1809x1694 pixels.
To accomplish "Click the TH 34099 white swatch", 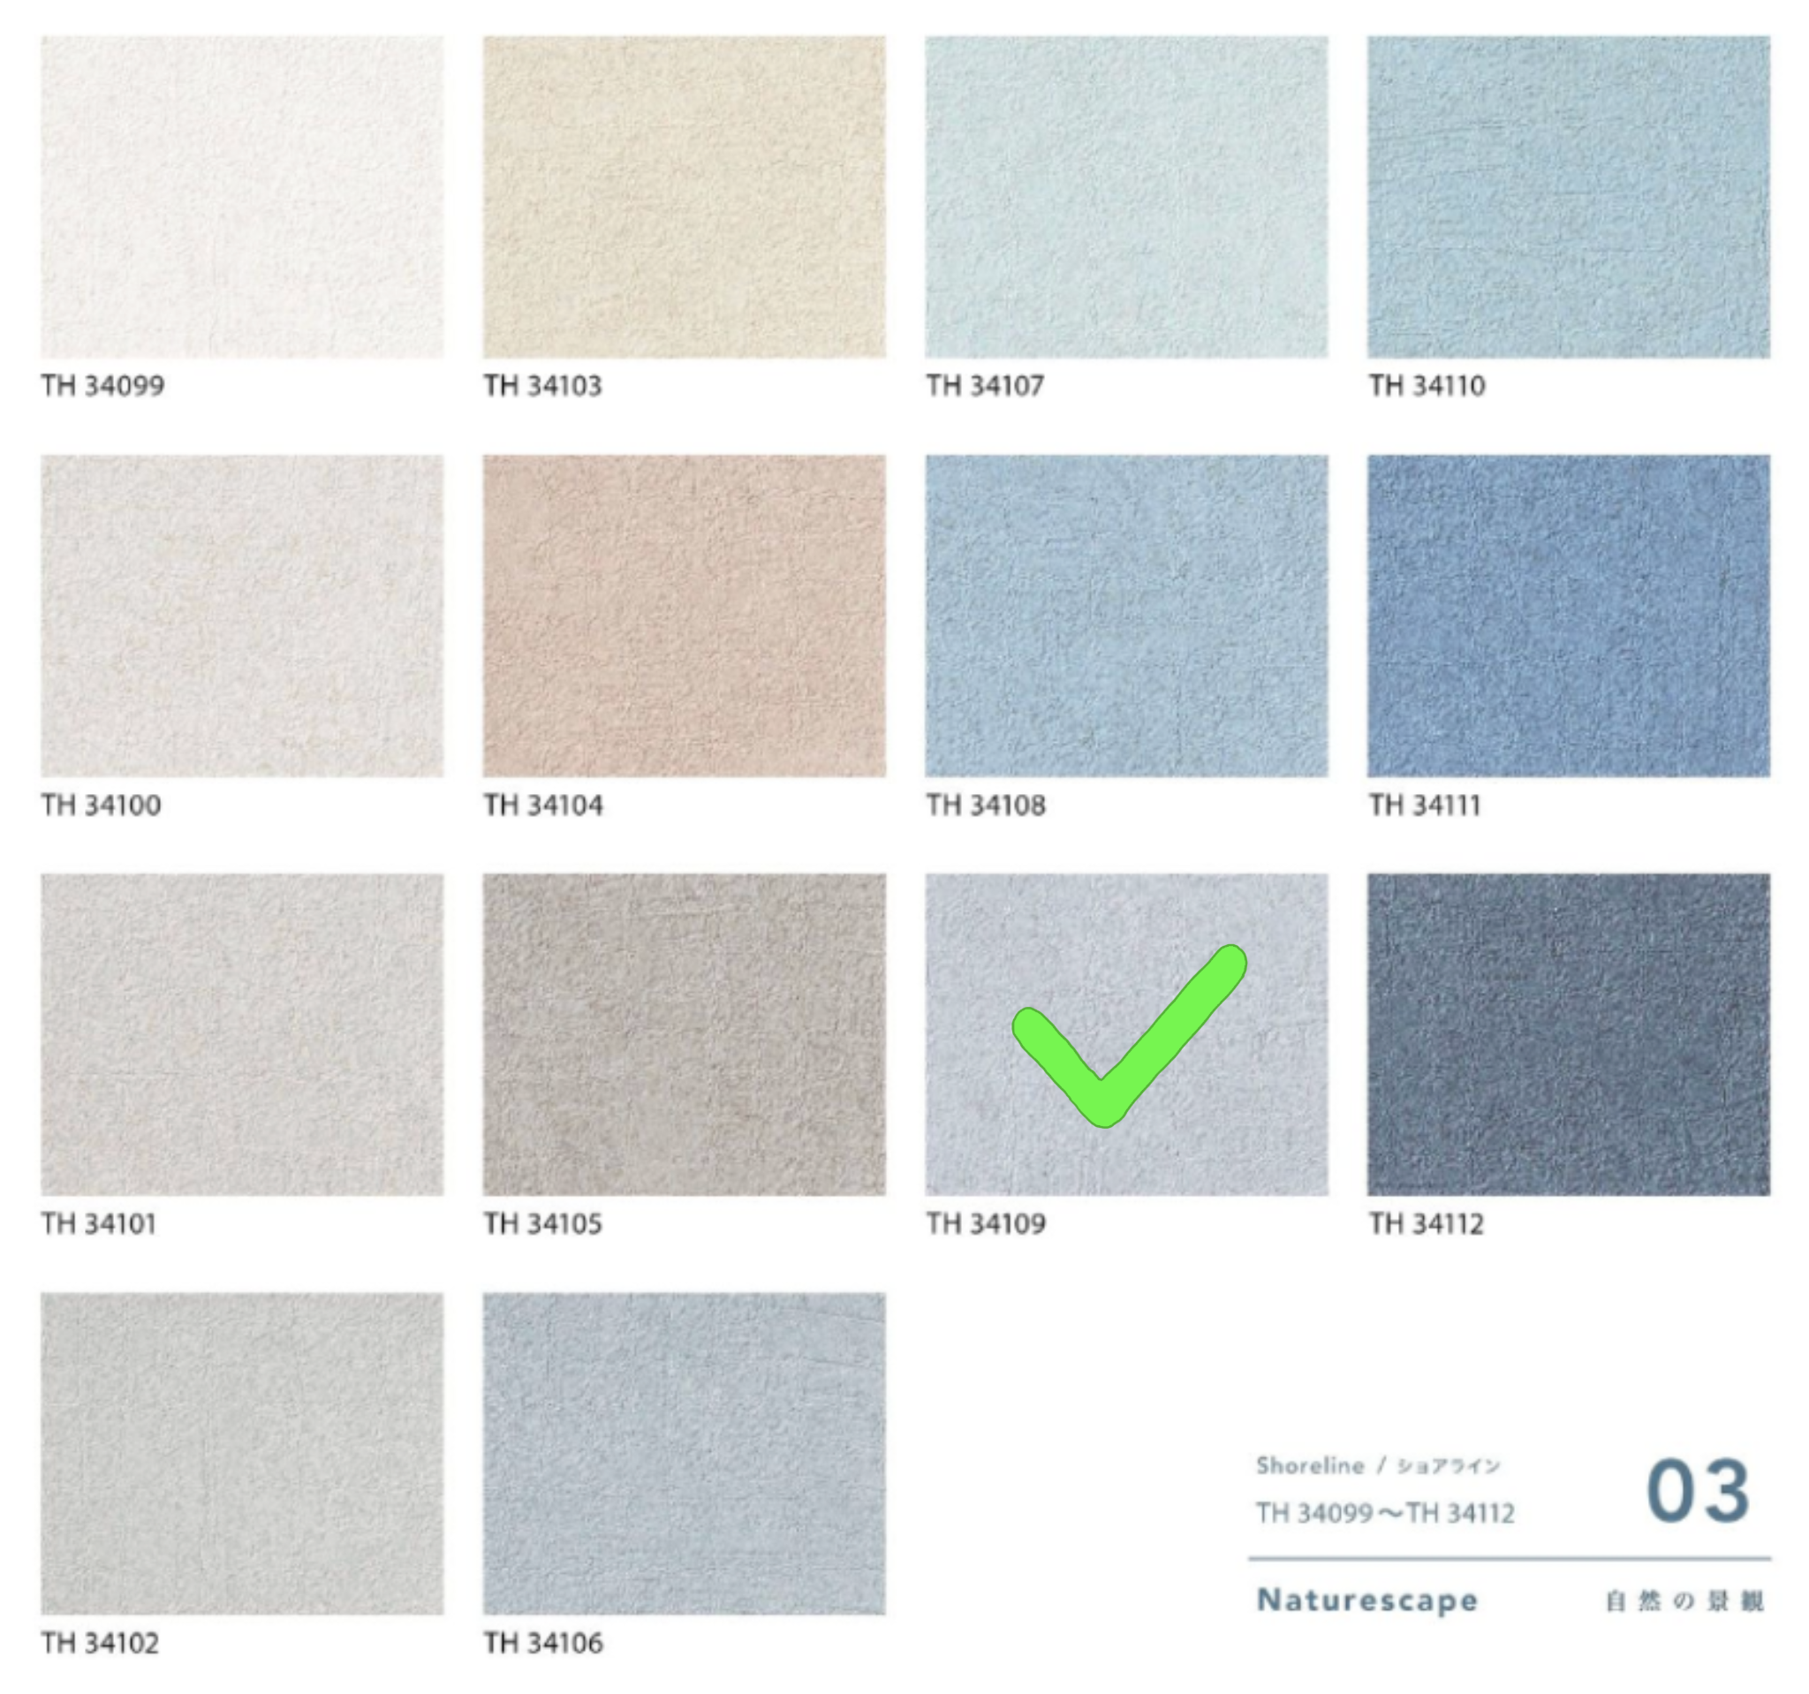I will click(x=242, y=196).
